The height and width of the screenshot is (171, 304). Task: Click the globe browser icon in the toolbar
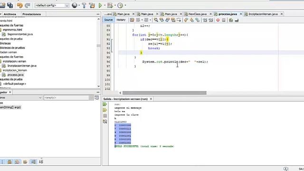pyautogui.click(x=75, y=5)
